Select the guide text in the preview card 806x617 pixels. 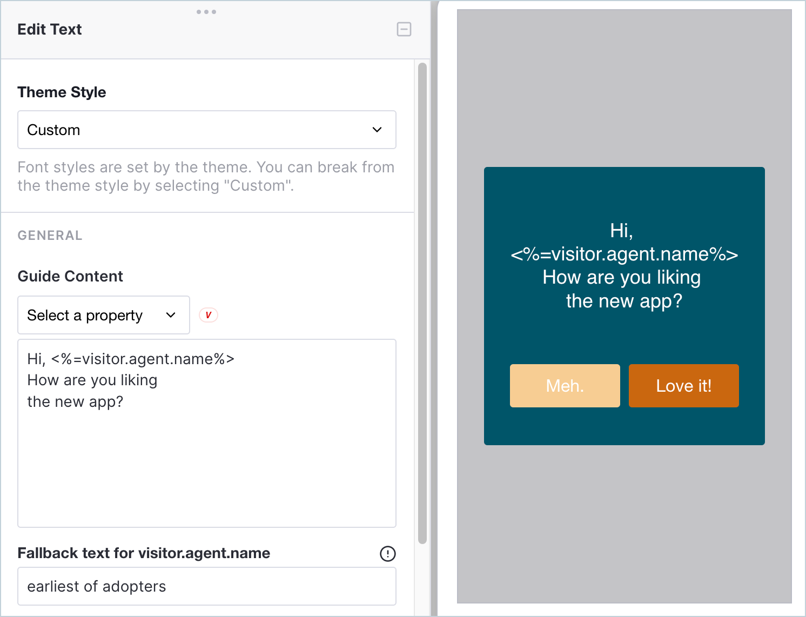click(624, 266)
